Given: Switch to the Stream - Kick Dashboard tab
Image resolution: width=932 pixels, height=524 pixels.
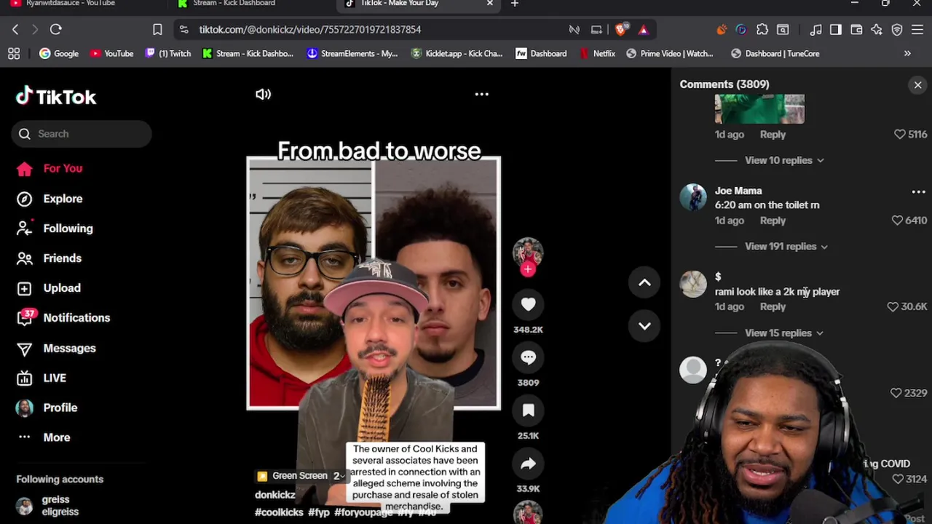Looking at the screenshot, I should pyautogui.click(x=234, y=4).
